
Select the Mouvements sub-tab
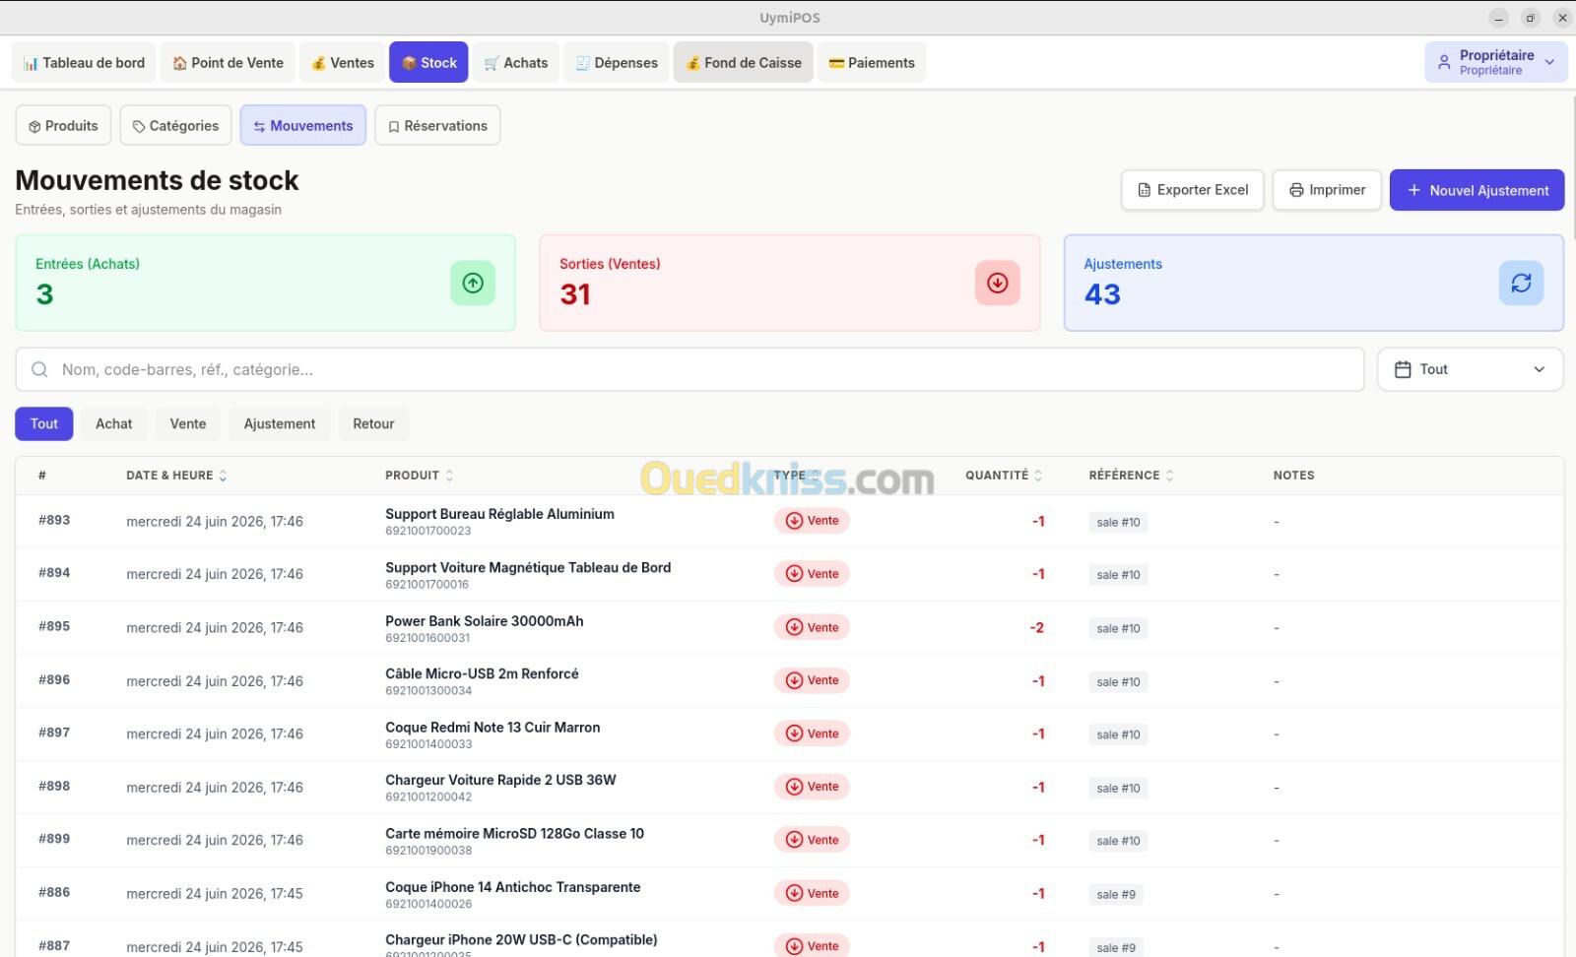pyautogui.click(x=303, y=125)
